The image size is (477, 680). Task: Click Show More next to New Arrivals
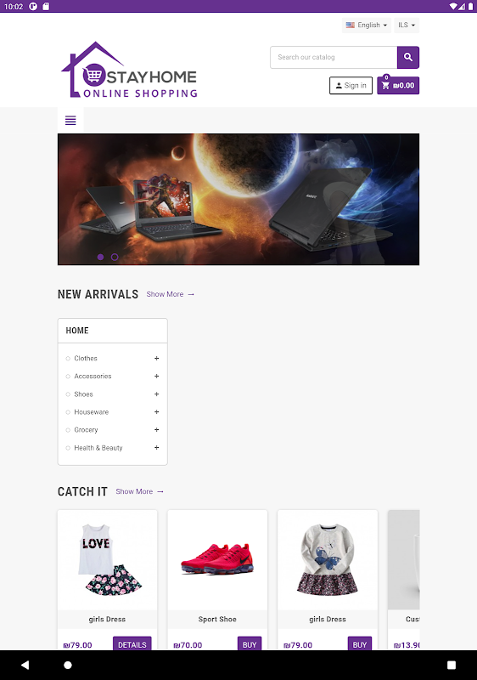(170, 294)
